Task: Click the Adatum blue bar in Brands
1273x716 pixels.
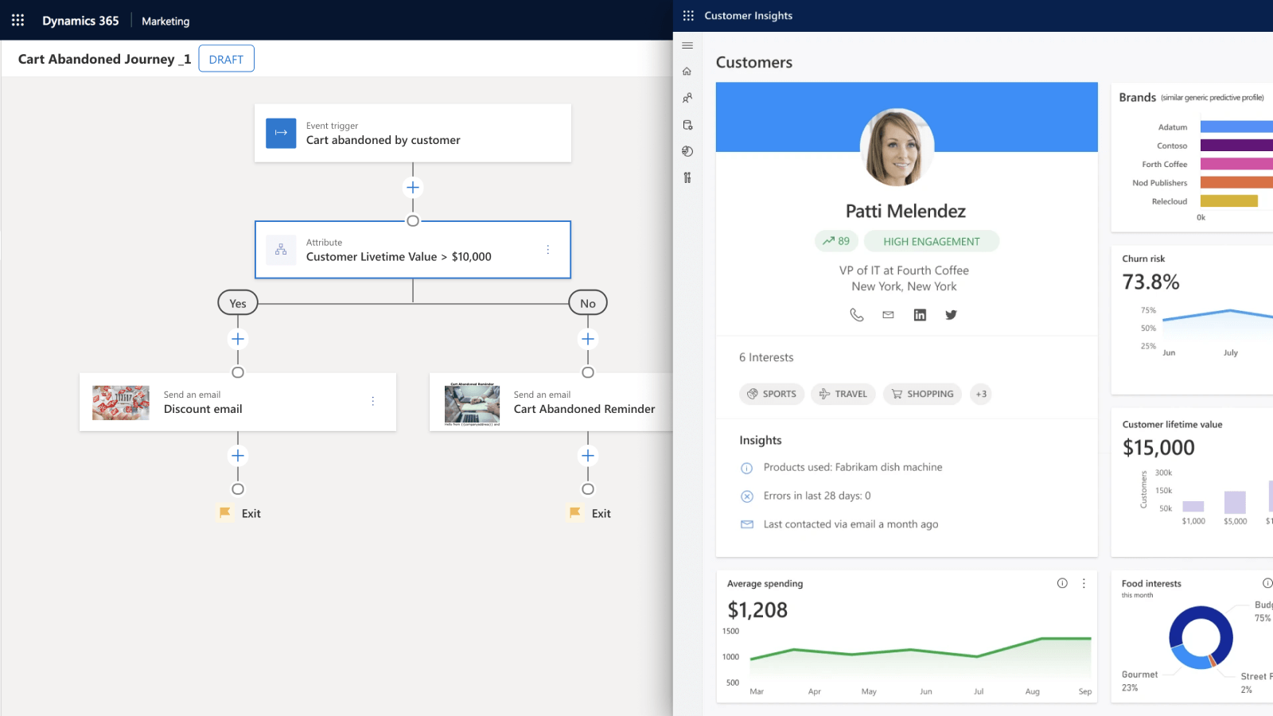Action: pos(1236,126)
